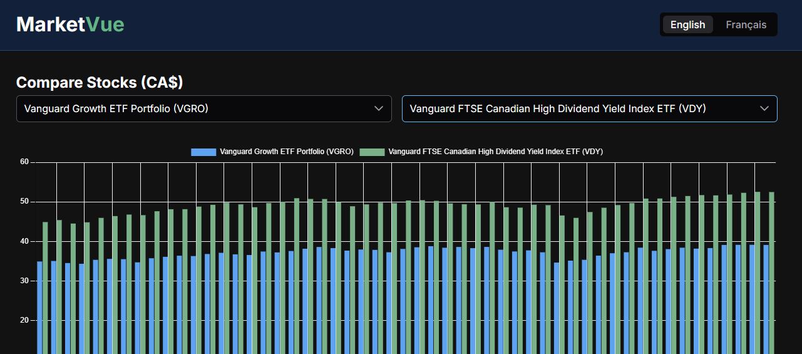The width and height of the screenshot is (802, 354).
Task: Click the blue VGRO legend color box
Action: pyautogui.click(x=203, y=152)
